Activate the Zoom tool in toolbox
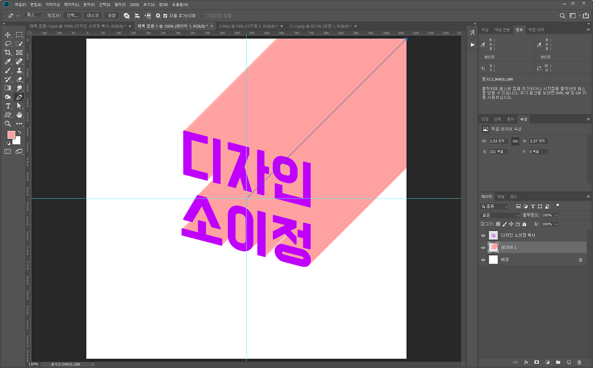Screen dimensions: 593x368 pos(8,123)
